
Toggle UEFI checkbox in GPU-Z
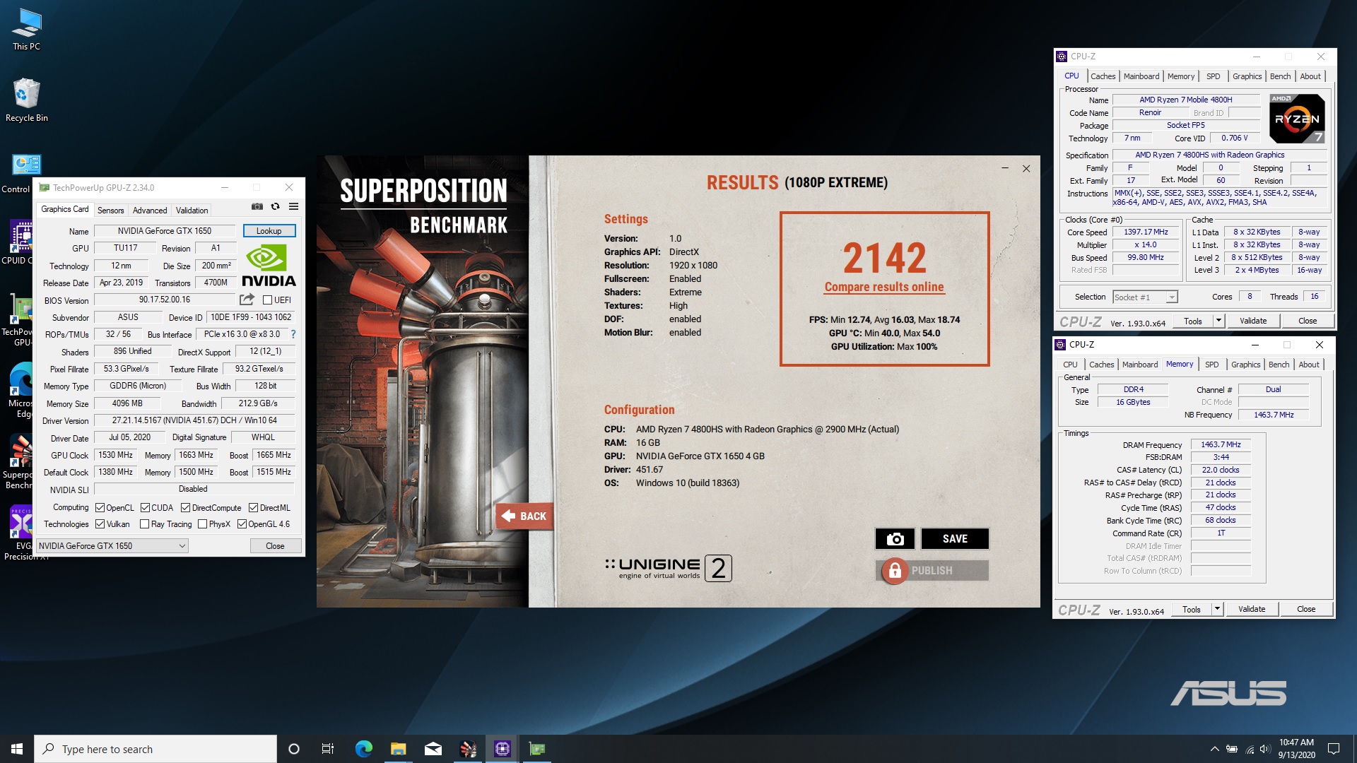[x=268, y=300]
